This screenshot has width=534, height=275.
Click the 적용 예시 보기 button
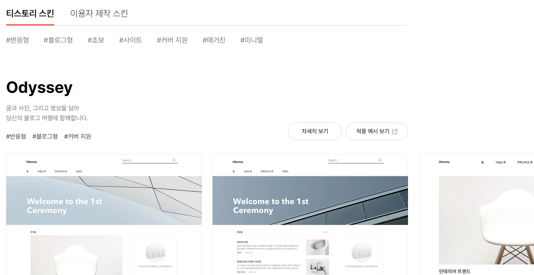pos(377,131)
